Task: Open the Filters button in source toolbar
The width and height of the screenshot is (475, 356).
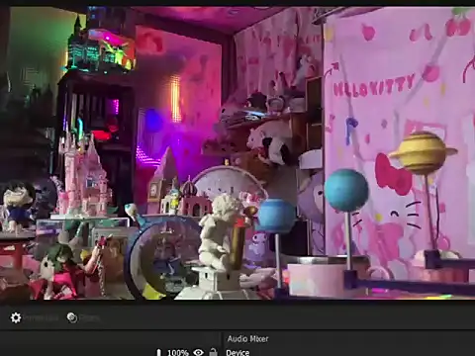Action: (83, 317)
